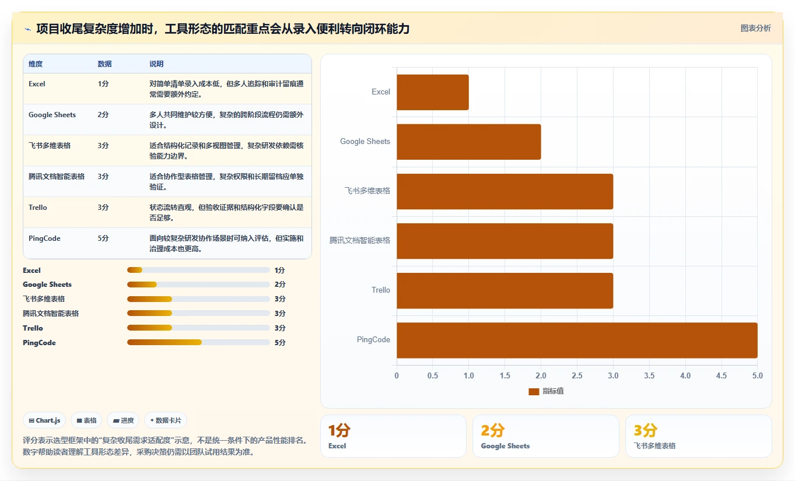The image size is (795, 481).
Task: Open the 2分 Google Sheets data card
Action: coord(545,436)
